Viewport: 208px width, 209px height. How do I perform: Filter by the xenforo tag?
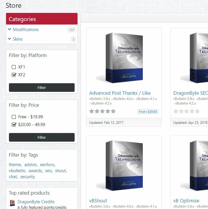pos(47,165)
